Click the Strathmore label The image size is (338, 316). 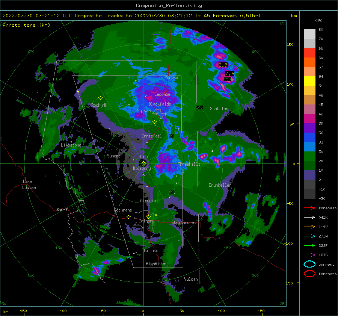pyautogui.click(x=183, y=222)
